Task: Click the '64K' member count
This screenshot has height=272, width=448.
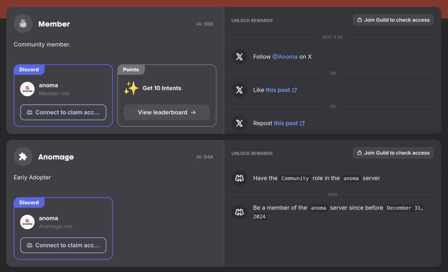Action: [x=209, y=157]
